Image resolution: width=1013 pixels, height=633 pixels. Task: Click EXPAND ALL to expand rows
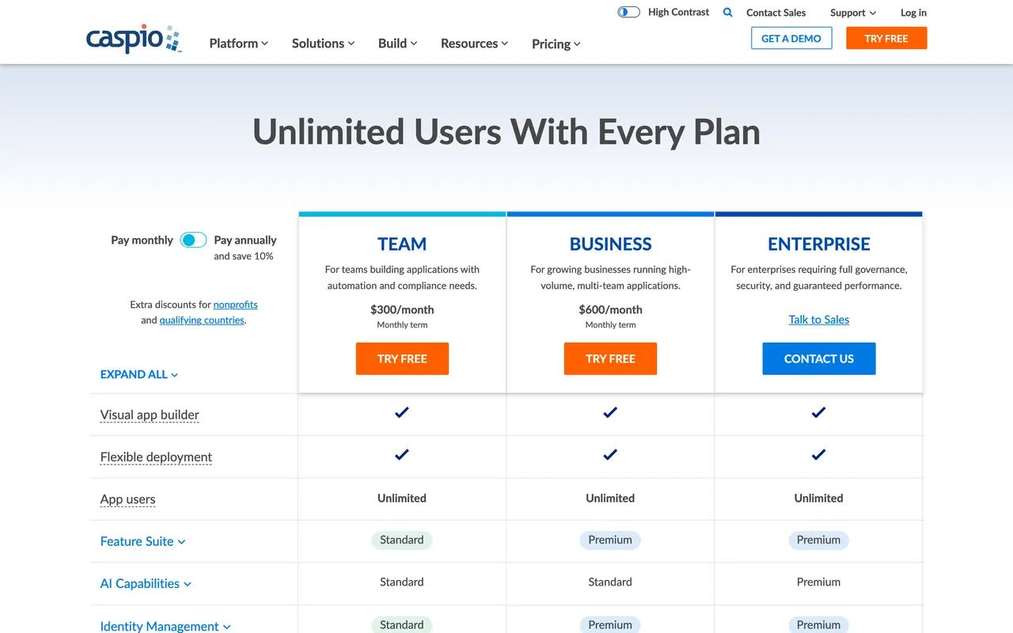139,374
